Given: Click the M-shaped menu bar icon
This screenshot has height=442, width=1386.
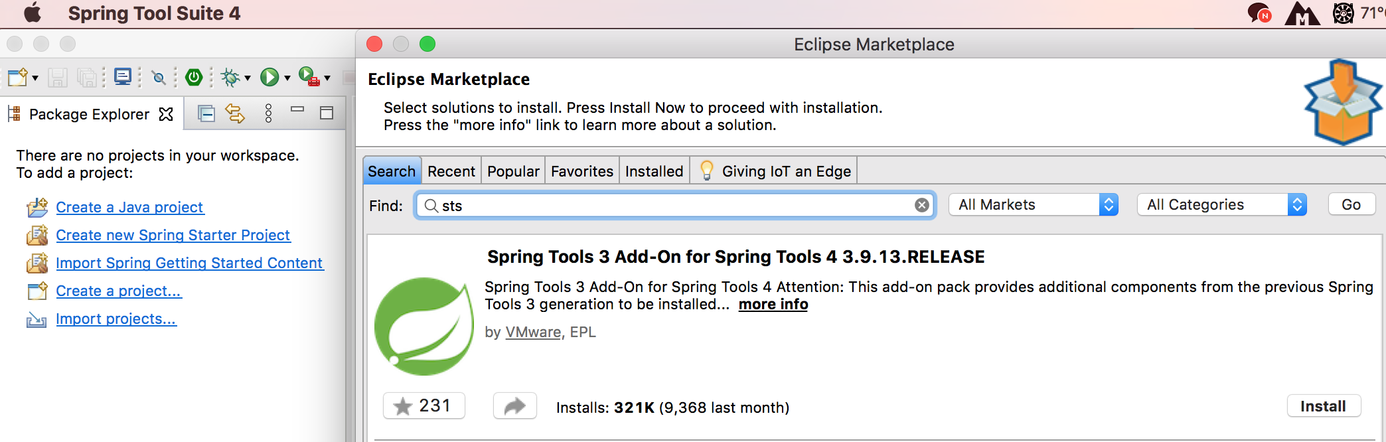Looking at the screenshot, I should point(1302,13).
